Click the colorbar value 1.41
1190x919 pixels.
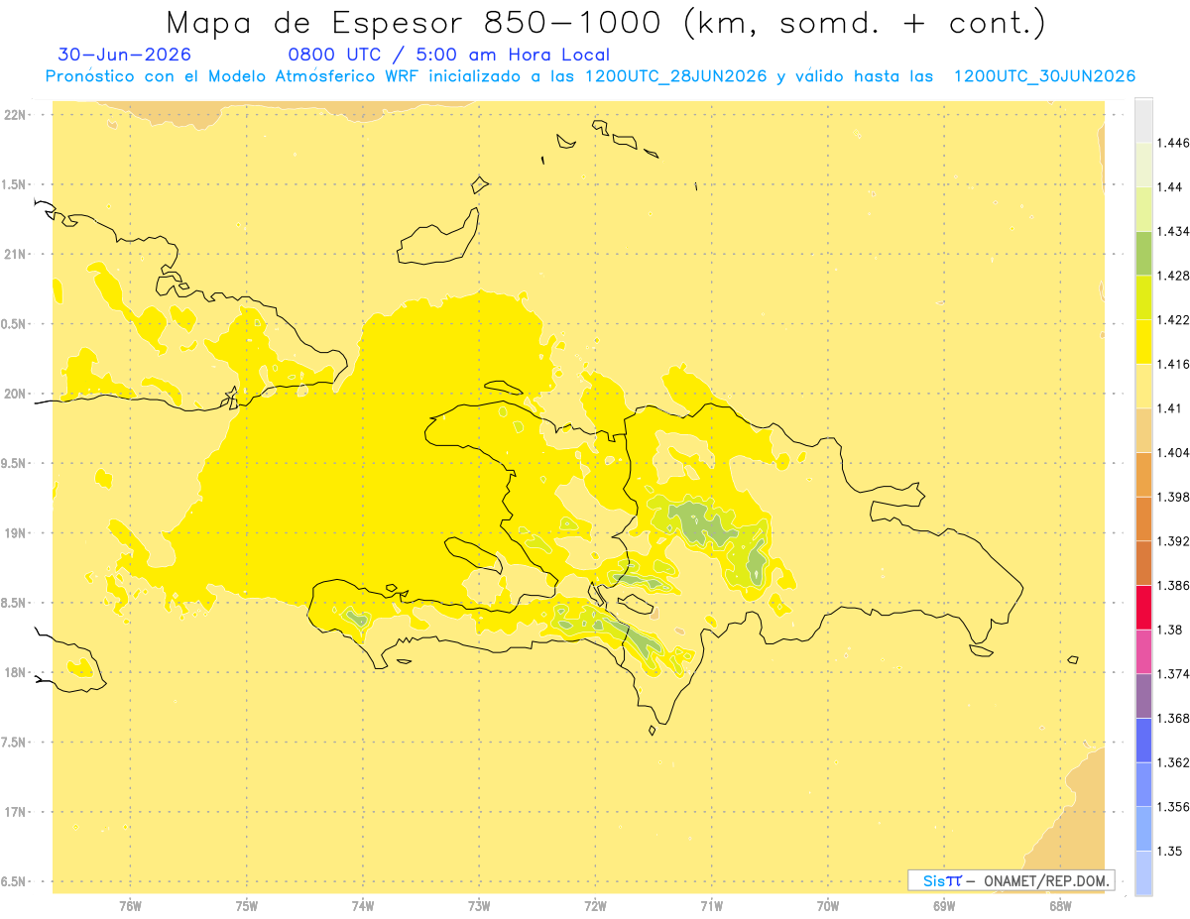[1171, 408]
